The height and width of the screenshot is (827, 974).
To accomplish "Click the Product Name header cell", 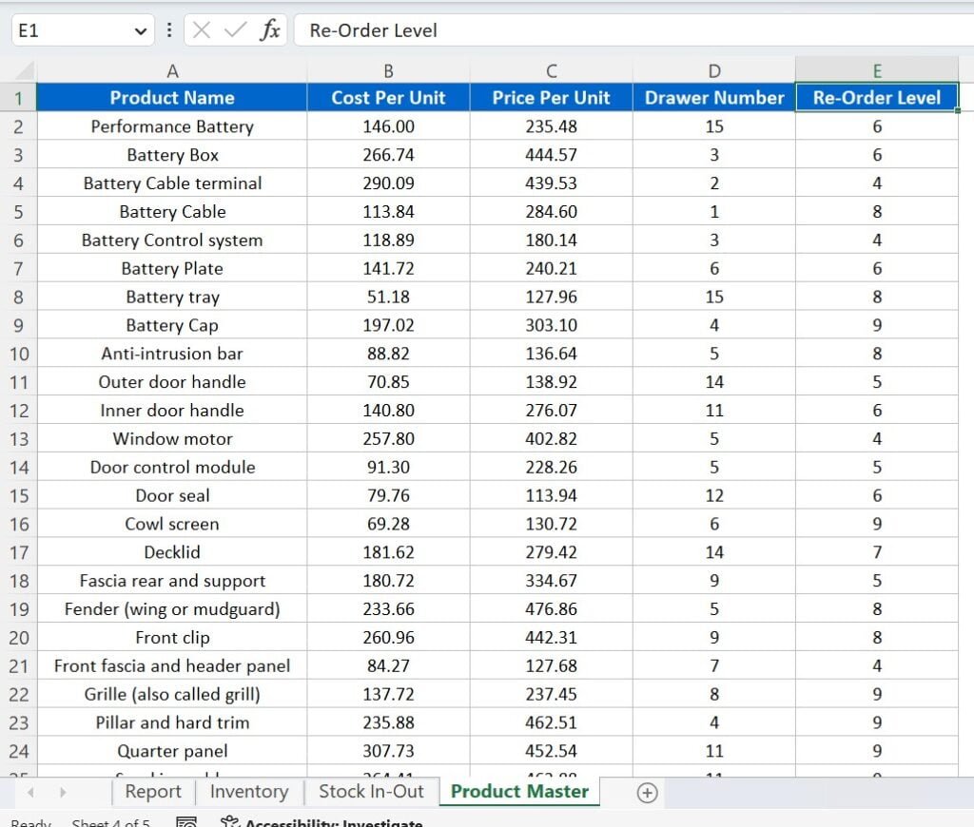I will [x=171, y=97].
